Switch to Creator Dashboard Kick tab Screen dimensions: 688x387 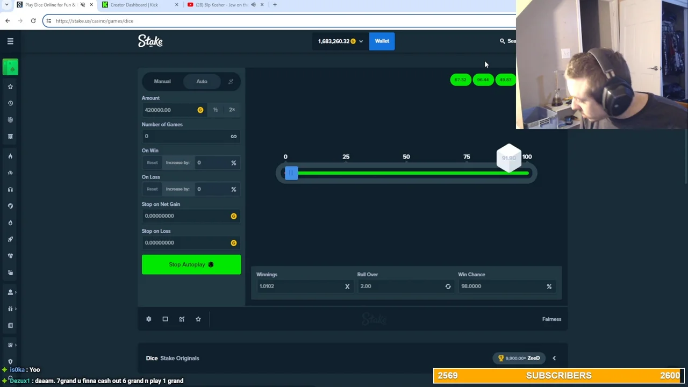(134, 5)
